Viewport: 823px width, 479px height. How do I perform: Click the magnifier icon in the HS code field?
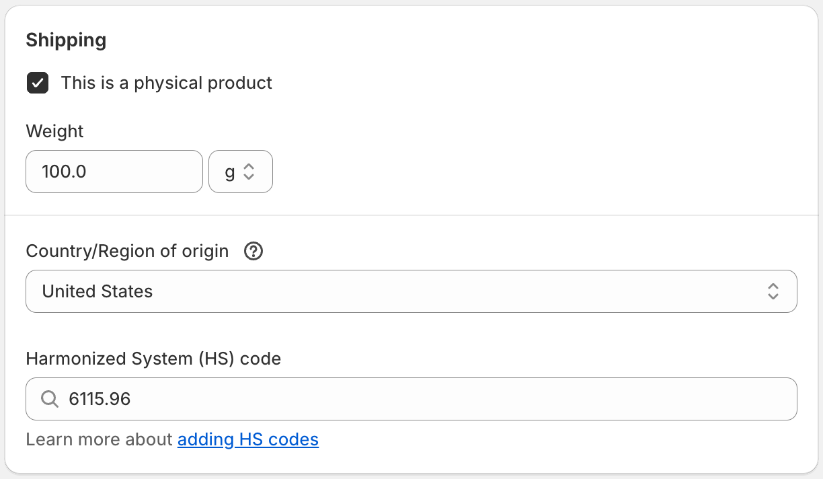[50, 399]
